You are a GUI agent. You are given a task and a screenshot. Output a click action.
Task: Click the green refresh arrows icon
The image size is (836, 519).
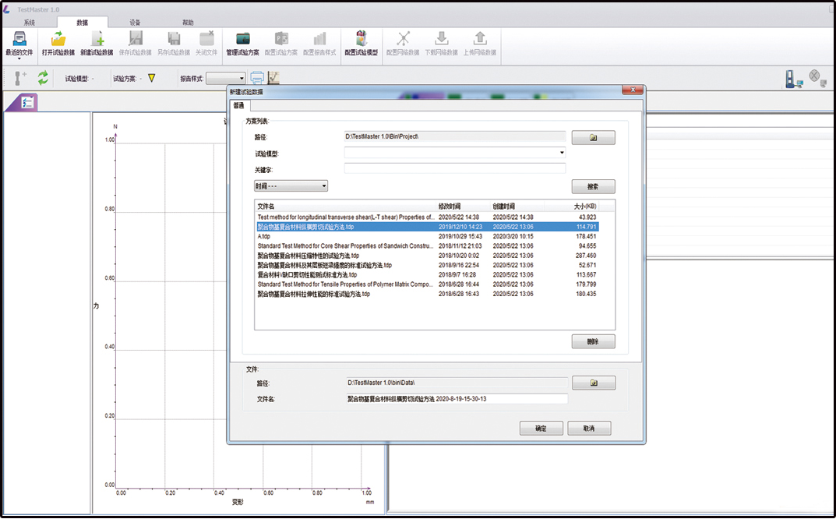pos(43,77)
